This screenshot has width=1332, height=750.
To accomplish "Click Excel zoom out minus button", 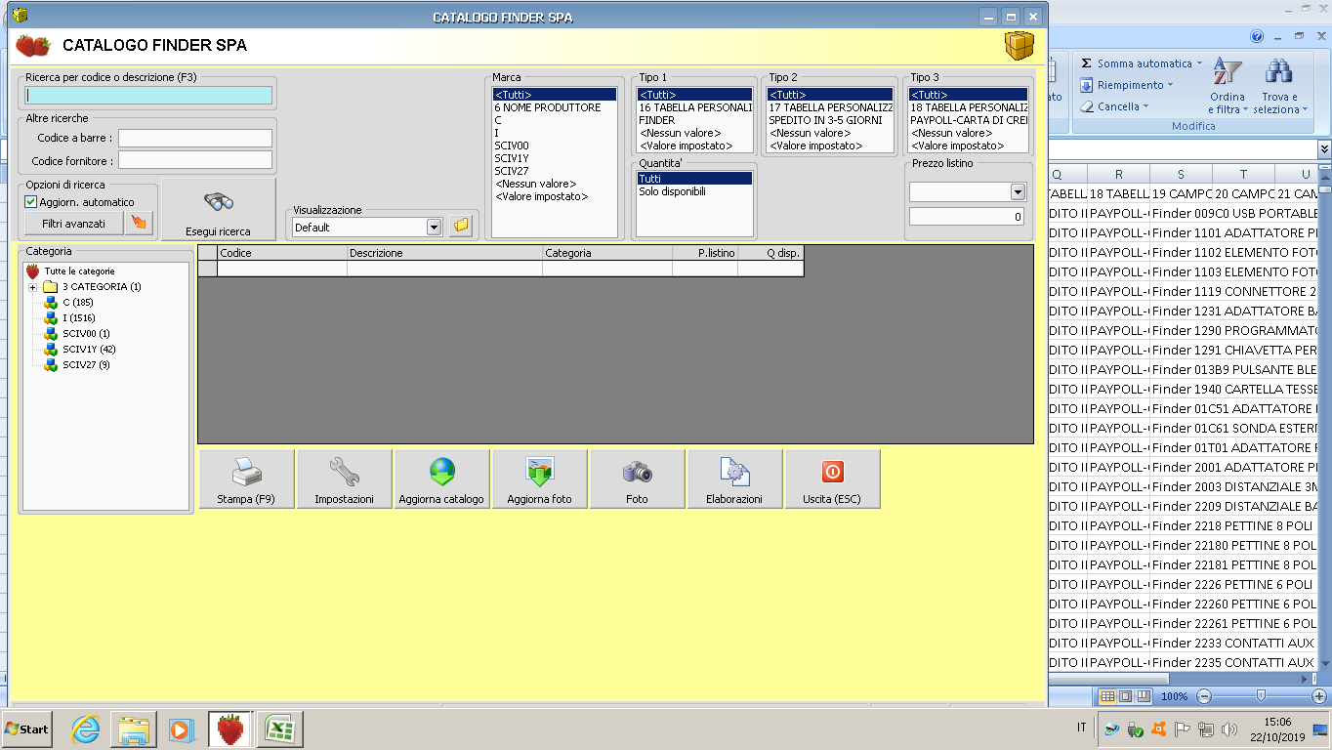I will [x=1204, y=696].
